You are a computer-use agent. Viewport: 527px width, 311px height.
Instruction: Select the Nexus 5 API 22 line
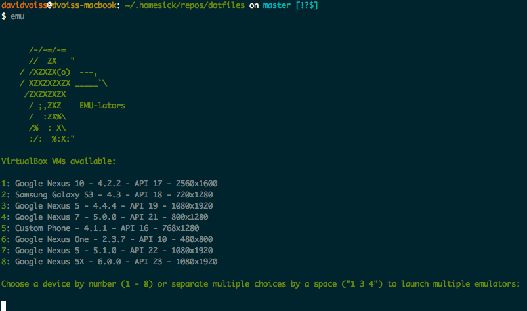pos(107,251)
